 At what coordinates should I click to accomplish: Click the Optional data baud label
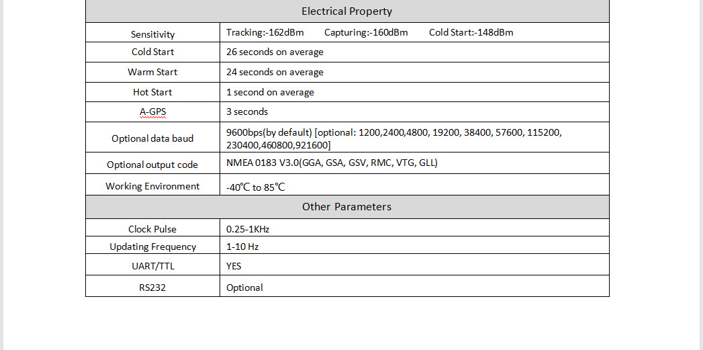pyautogui.click(x=152, y=138)
